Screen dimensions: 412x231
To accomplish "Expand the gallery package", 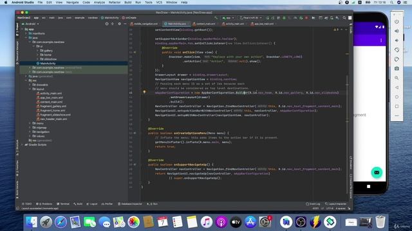I will point(38,51).
